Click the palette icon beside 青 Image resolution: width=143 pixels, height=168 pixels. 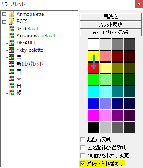[12, 71]
